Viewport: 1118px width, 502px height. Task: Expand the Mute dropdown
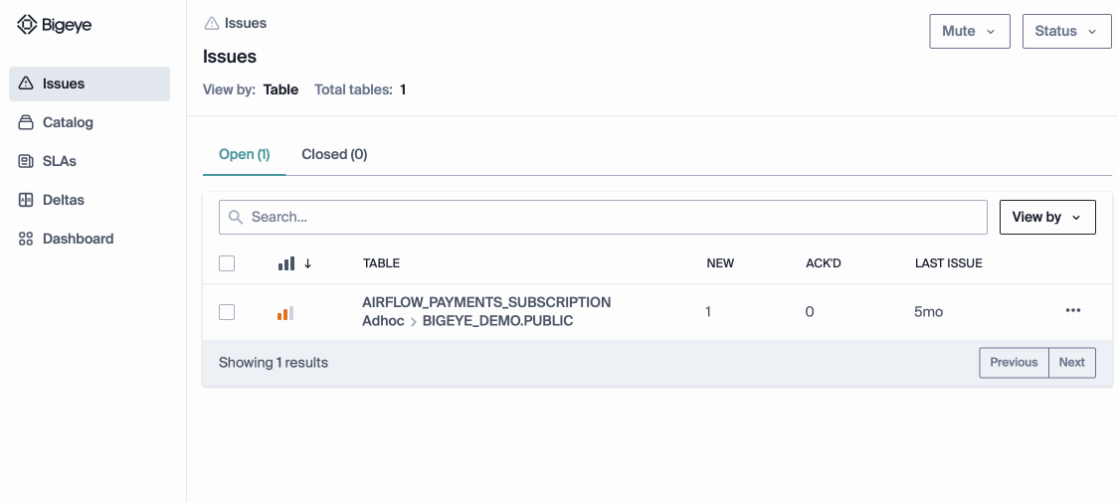click(969, 31)
